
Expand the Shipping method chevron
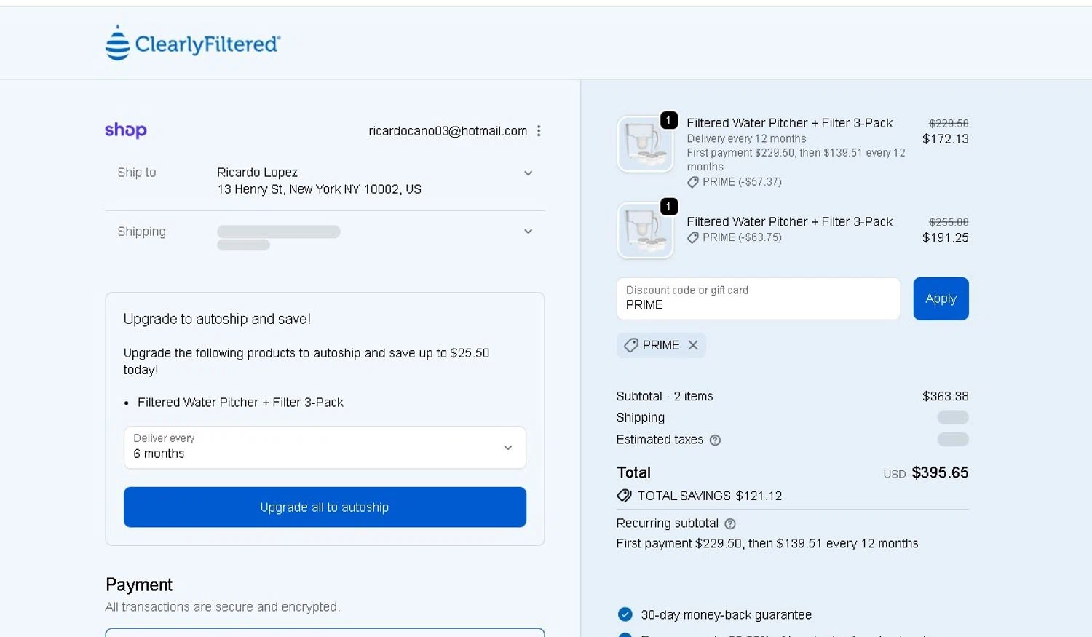pyautogui.click(x=529, y=232)
